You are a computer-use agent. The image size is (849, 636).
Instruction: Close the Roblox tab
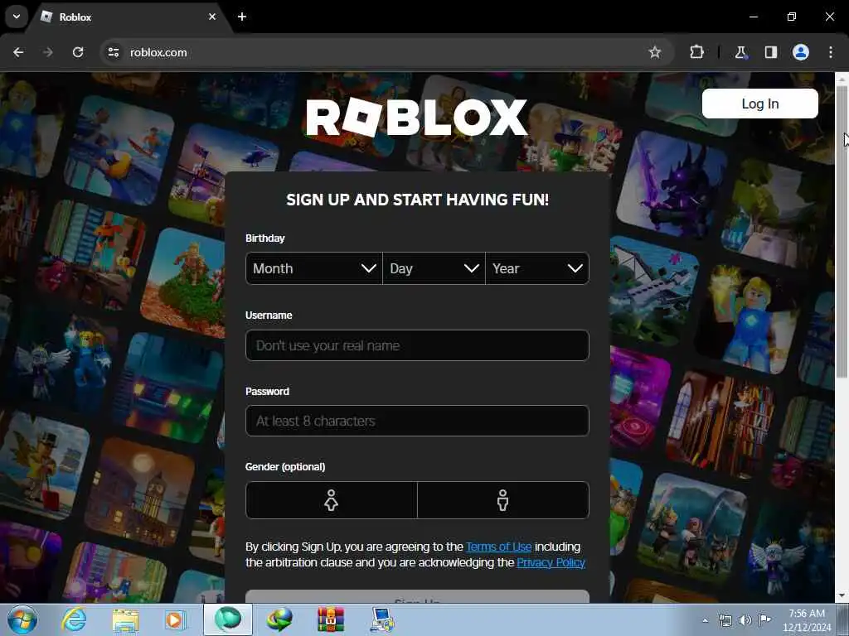[212, 17]
